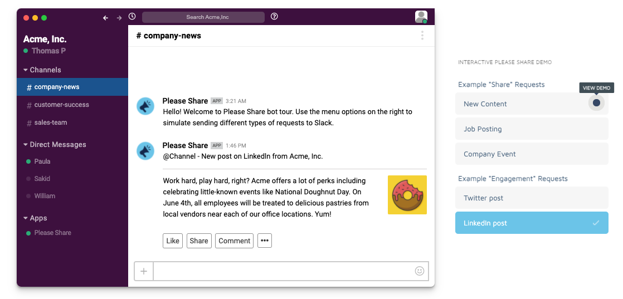Screen dimensions: 623x299
Task: Go back with the left arrow
Action: click(x=105, y=17)
